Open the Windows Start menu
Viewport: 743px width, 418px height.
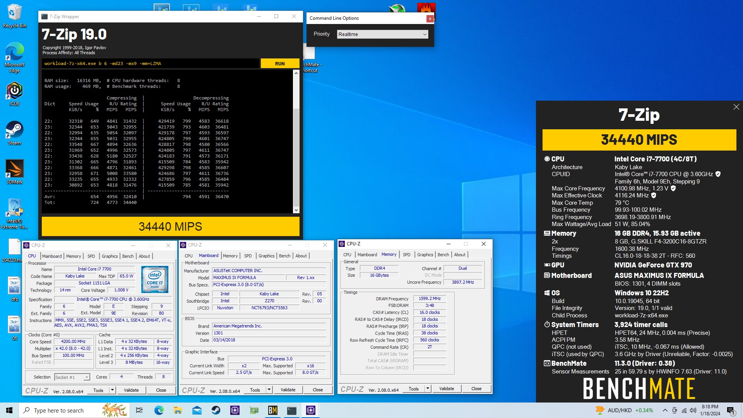click(9, 410)
